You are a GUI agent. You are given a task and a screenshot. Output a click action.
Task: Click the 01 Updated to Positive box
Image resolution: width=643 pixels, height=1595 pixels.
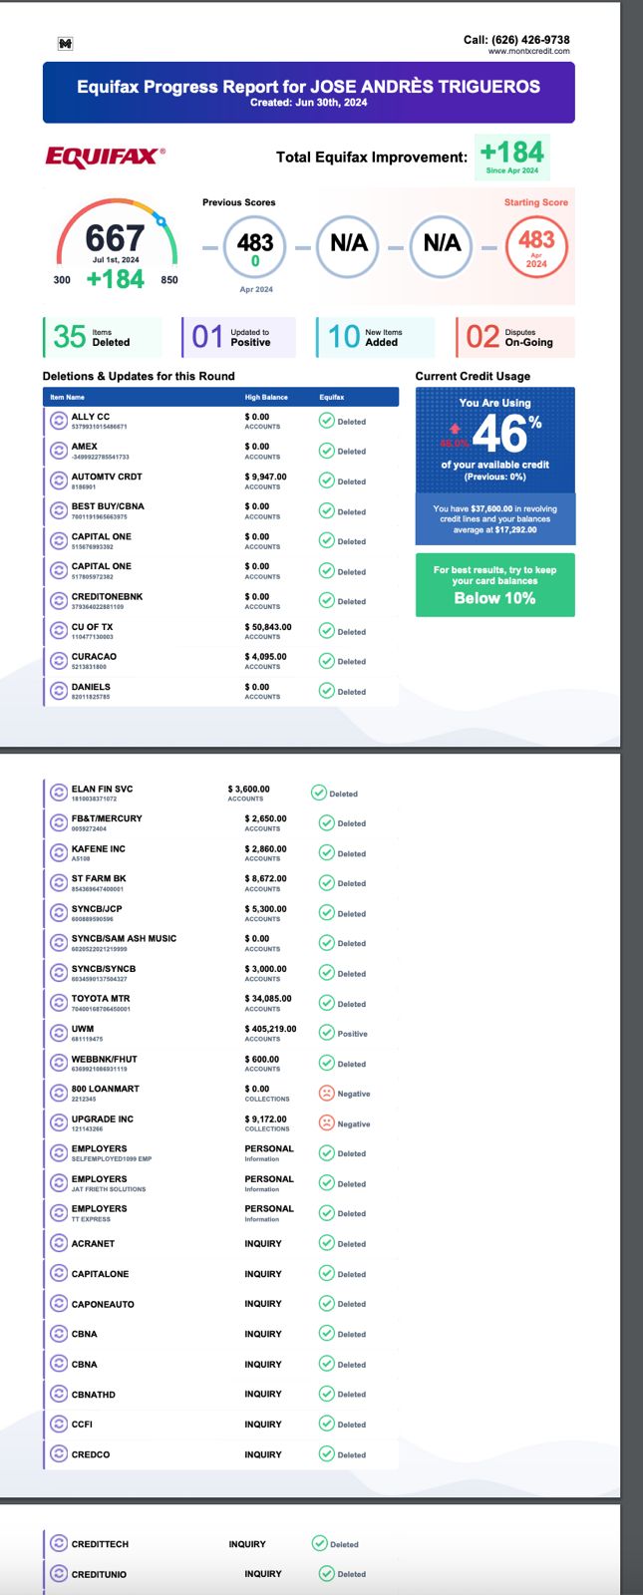point(239,337)
